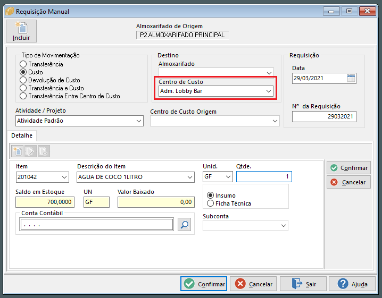Minimize the Requisição Manual window
382x298 pixels.
click(x=331, y=12)
